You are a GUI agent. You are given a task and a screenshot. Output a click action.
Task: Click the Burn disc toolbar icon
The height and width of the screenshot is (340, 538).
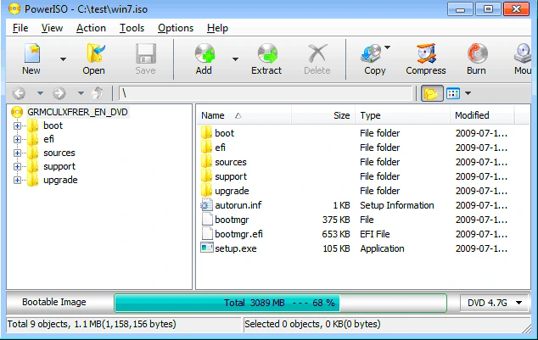tap(477, 53)
